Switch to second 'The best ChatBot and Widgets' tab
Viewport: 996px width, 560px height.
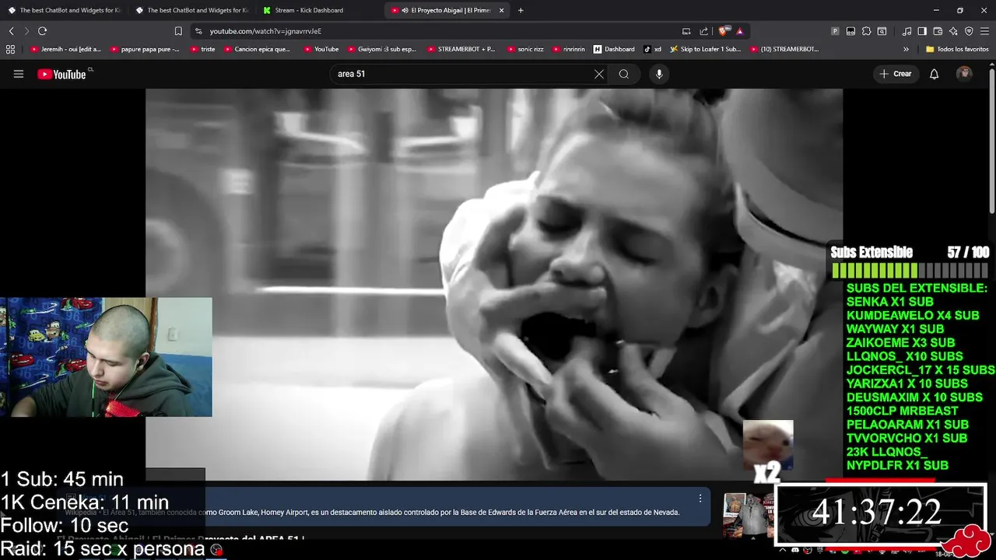[x=191, y=10]
